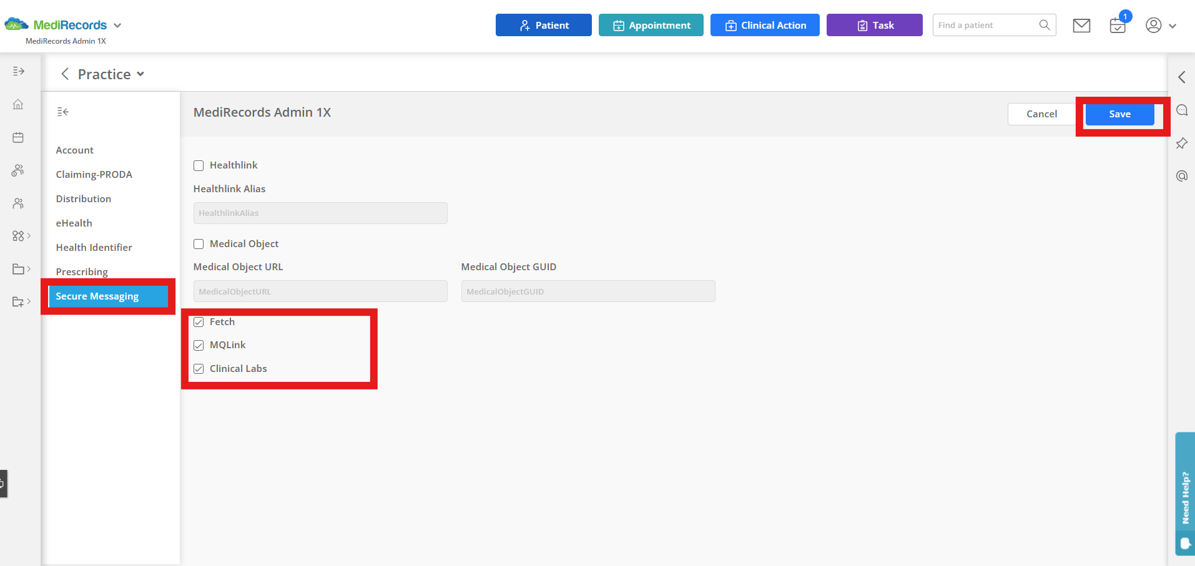This screenshot has height=566, width=1195.
Task: Click the Save button
Action: tap(1120, 114)
